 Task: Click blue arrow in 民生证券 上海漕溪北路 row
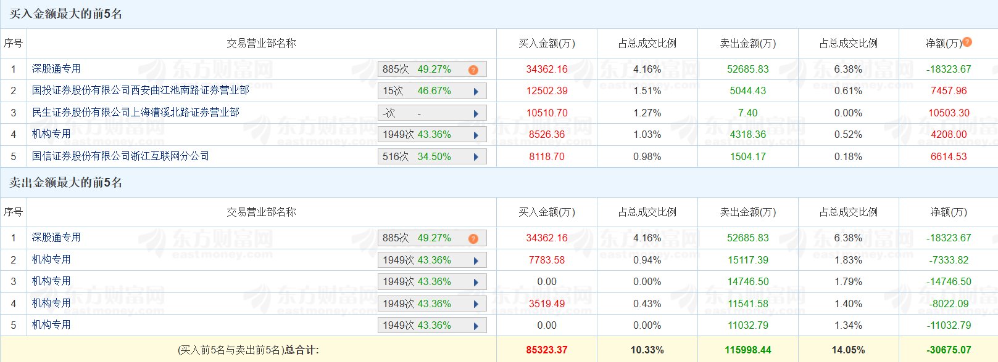[x=476, y=113]
